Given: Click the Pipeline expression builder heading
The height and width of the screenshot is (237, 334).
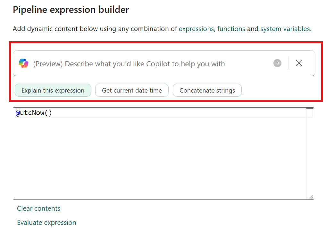Looking at the screenshot, I should click(71, 10).
